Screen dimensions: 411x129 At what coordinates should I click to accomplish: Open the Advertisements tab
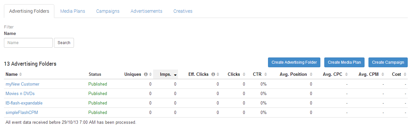pos(146,11)
